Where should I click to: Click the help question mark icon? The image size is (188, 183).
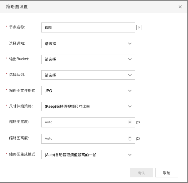coord(139,28)
